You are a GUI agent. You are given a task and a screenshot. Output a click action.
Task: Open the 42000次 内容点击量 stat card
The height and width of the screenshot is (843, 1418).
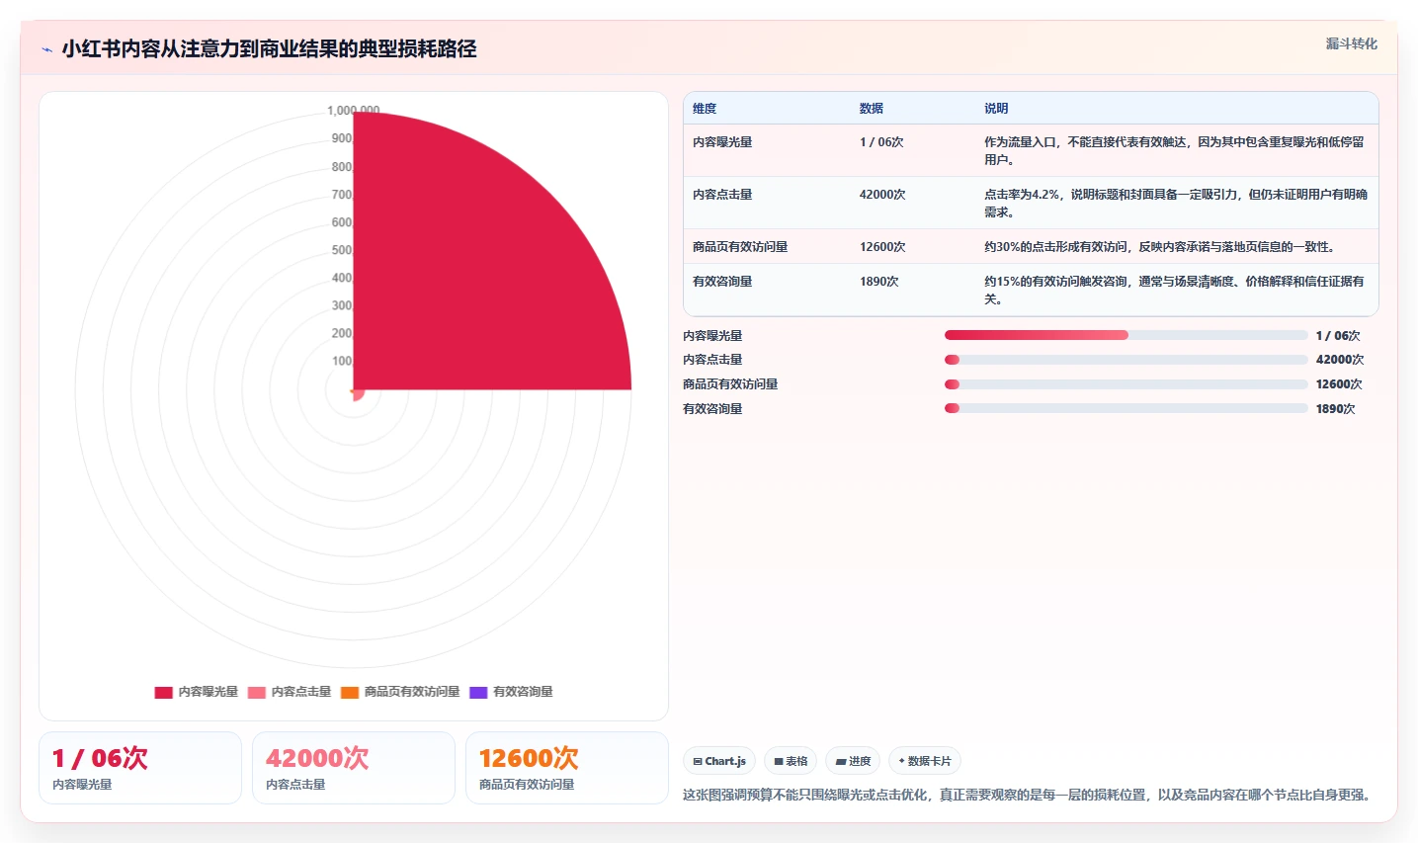pyautogui.click(x=354, y=768)
